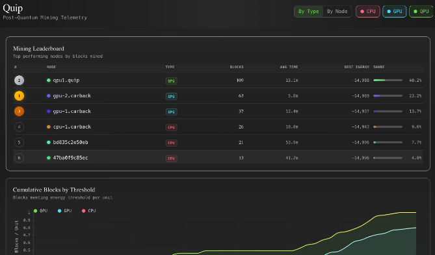Sort by the BEST ENERGY column header
435x255 pixels.
point(357,67)
